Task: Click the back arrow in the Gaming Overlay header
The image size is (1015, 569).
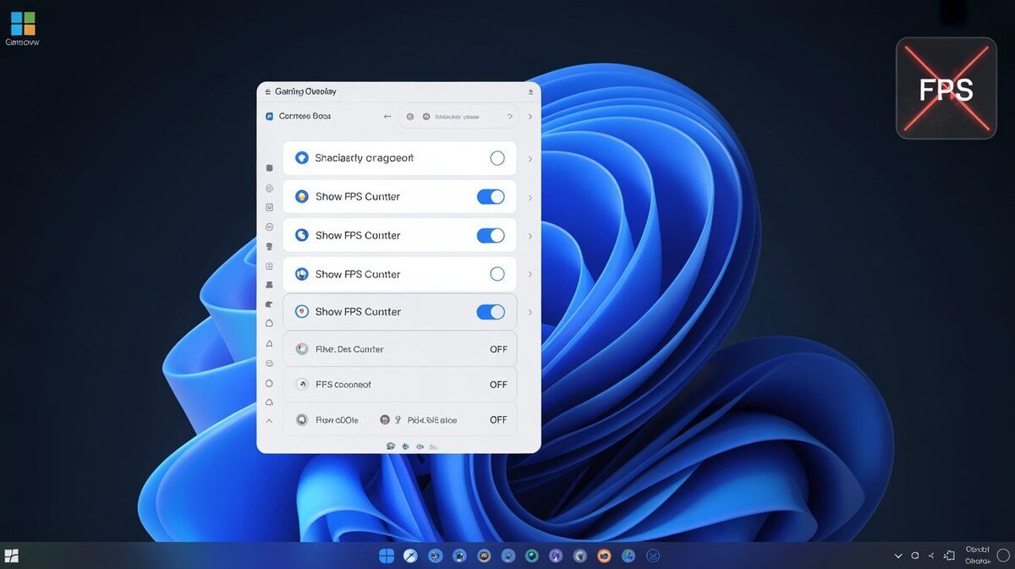Action: pyautogui.click(x=387, y=117)
